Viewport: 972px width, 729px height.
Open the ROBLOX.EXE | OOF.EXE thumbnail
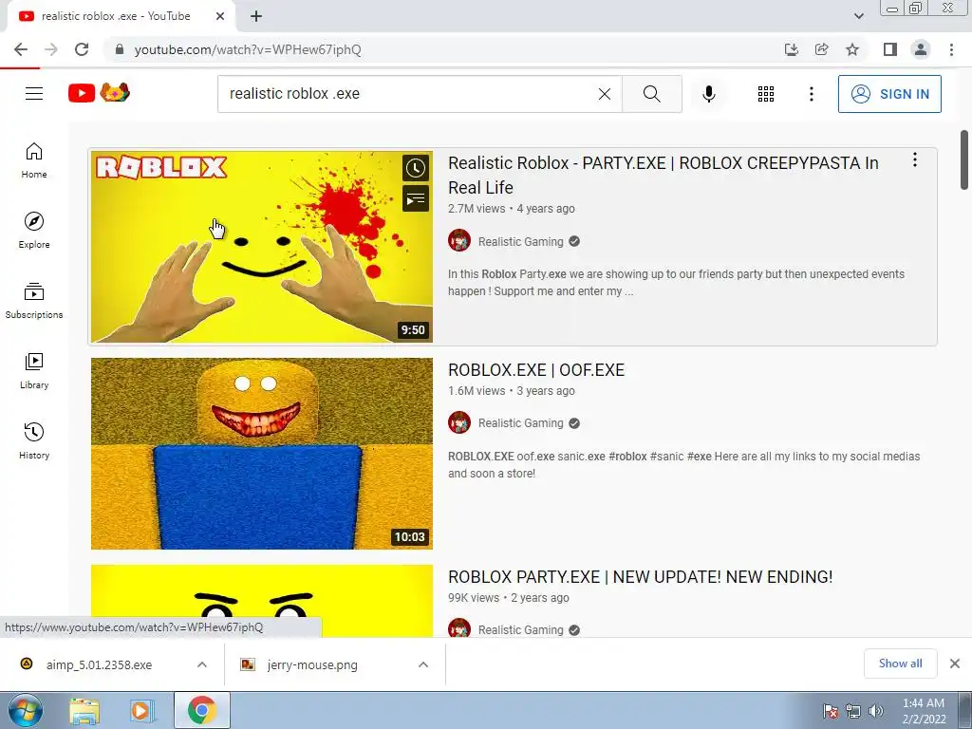(x=262, y=453)
